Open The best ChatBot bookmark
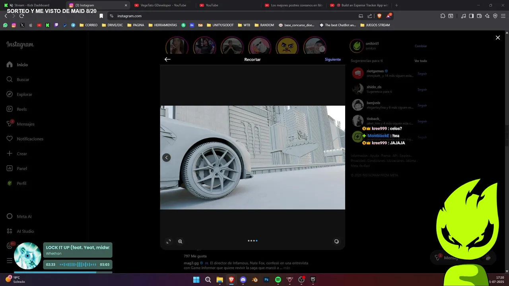The width and height of the screenshot is (509, 286). point(337,25)
